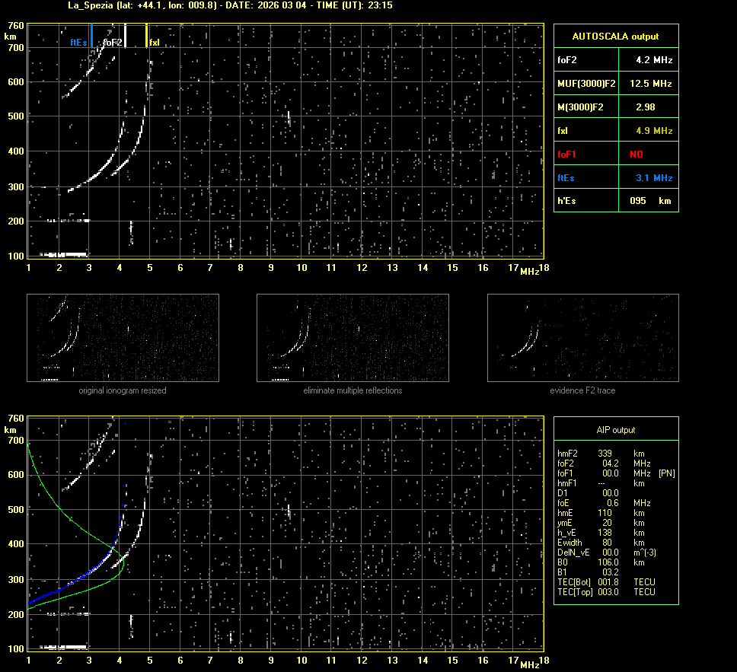The width and height of the screenshot is (737, 672).
Task: Select the MUF(3000)F2 12.5 MHz row
Action: click(x=615, y=83)
